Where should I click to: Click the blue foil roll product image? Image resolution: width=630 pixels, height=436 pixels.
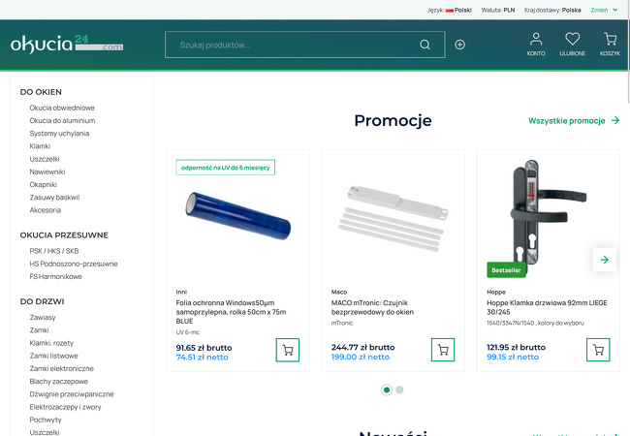click(x=237, y=216)
